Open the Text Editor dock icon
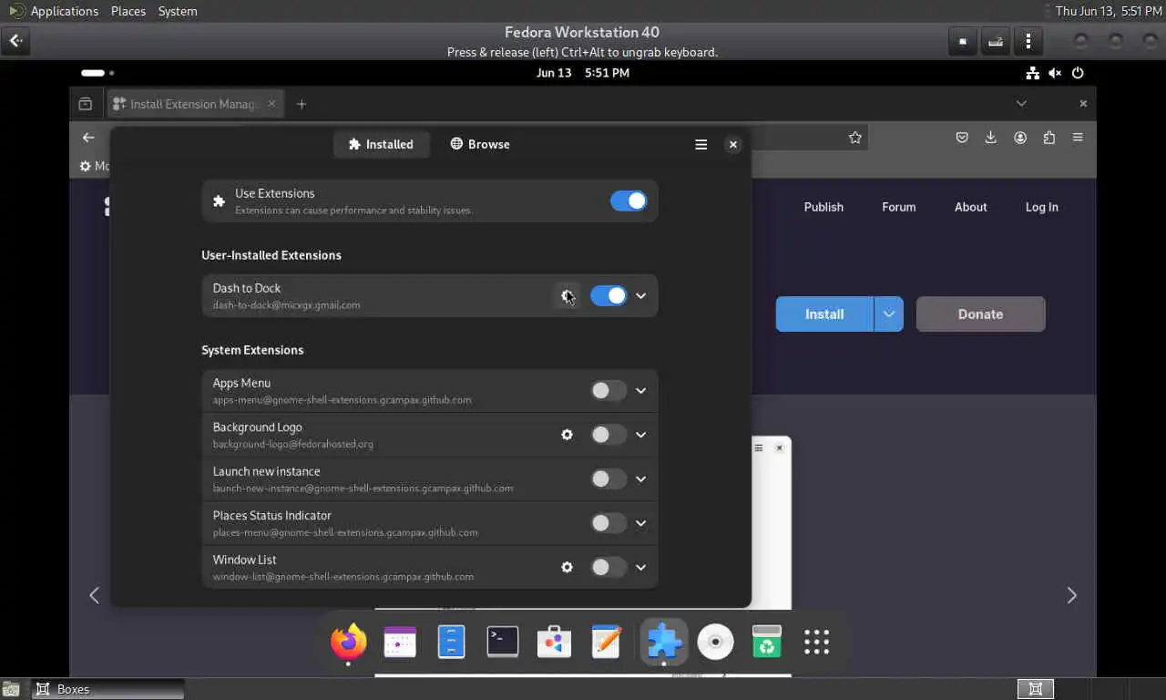This screenshot has width=1166, height=700. [x=606, y=642]
